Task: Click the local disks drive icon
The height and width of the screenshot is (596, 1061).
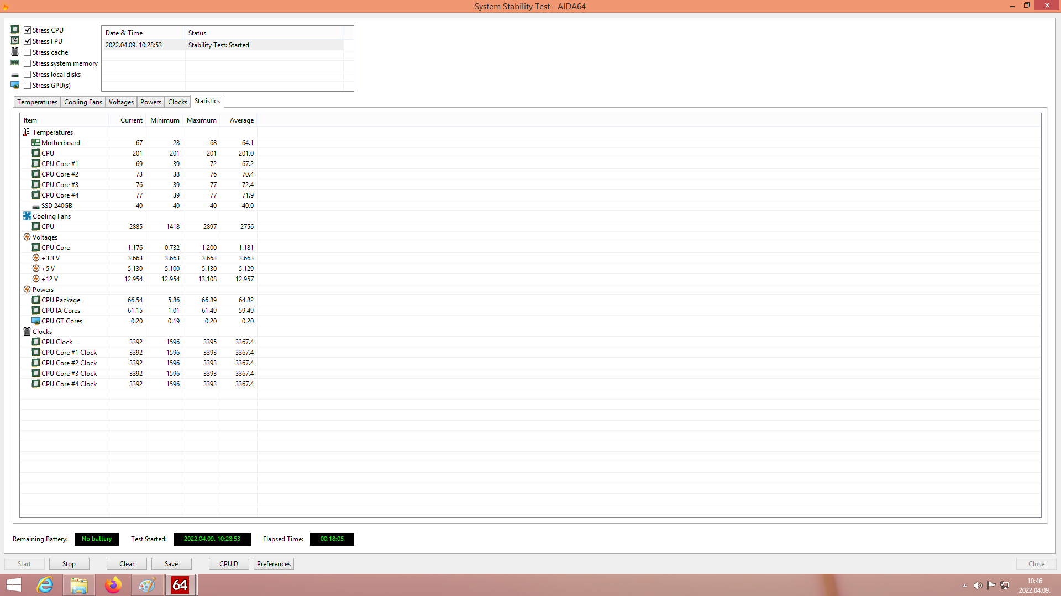Action: [x=15, y=74]
